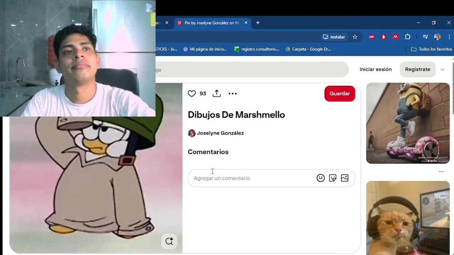Click the Comentarios heading
The width and height of the screenshot is (454, 255).
click(x=208, y=152)
